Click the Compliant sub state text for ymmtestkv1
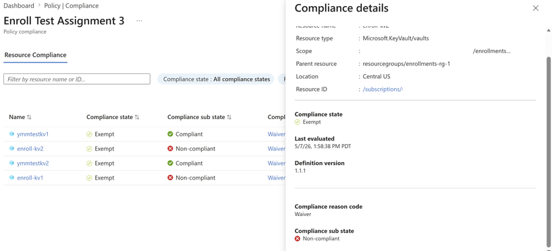Screen dimensions: 552x251 pyautogui.click(x=189, y=134)
